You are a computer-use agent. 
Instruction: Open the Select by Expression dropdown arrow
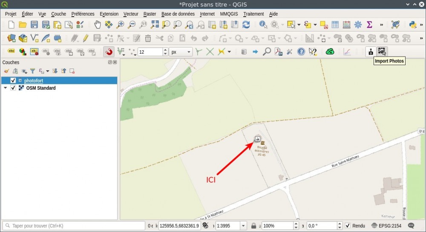click(x=315, y=25)
